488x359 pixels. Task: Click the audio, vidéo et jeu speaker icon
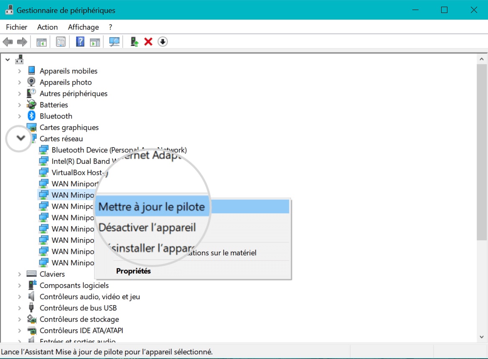pyautogui.click(x=31, y=296)
